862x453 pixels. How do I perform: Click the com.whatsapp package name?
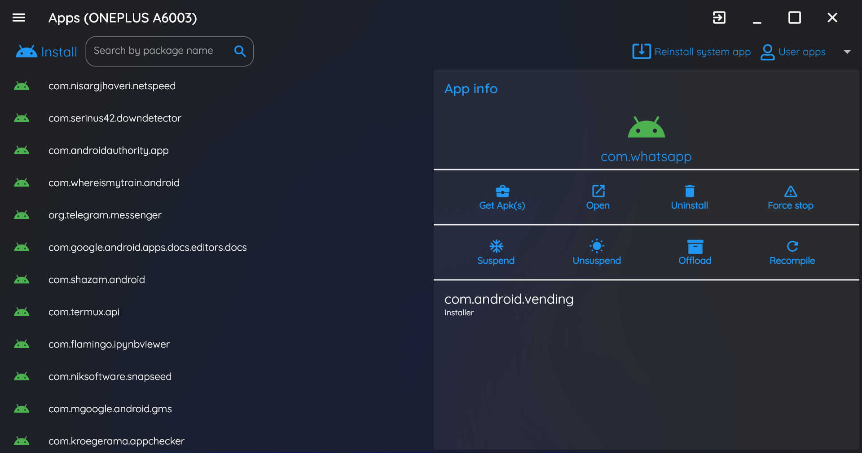(646, 157)
